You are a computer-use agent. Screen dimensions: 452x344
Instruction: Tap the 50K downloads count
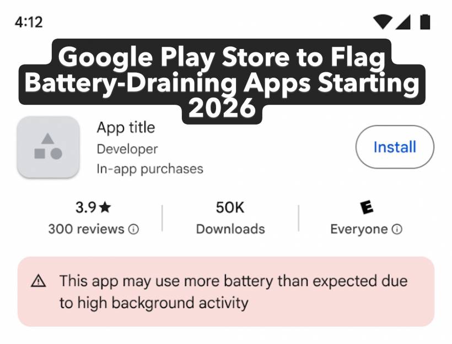[x=230, y=207]
